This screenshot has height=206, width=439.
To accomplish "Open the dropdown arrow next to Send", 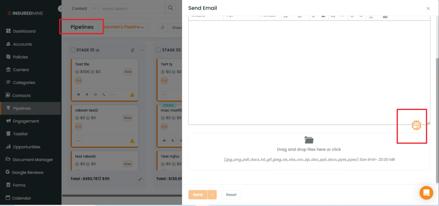I will pyautogui.click(x=212, y=194).
